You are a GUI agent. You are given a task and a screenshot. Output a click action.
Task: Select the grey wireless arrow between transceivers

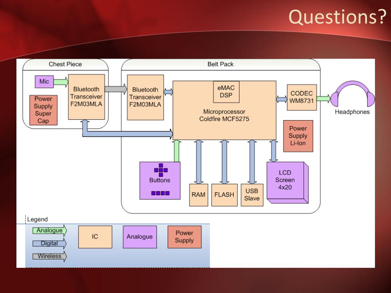[116, 89]
